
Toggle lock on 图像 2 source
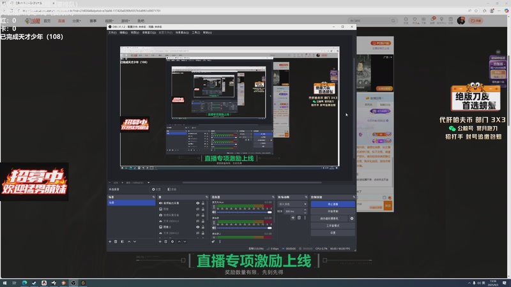203,227
